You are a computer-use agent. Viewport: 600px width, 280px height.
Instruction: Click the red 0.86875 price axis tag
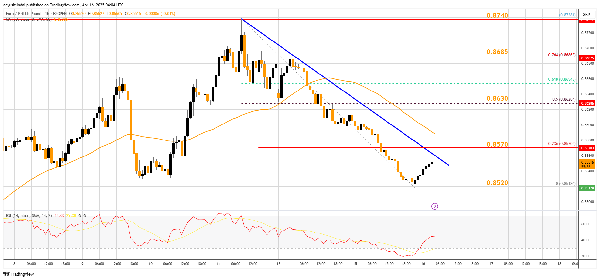pos(587,58)
